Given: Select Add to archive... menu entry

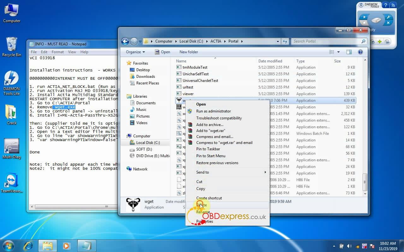Looking at the screenshot, I should pyautogui.click(x=228, y=125).
